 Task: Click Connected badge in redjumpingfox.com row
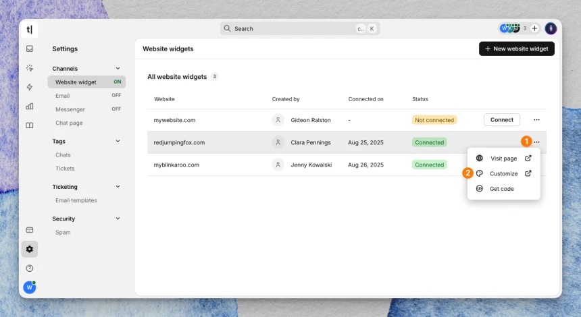(430, 142)
